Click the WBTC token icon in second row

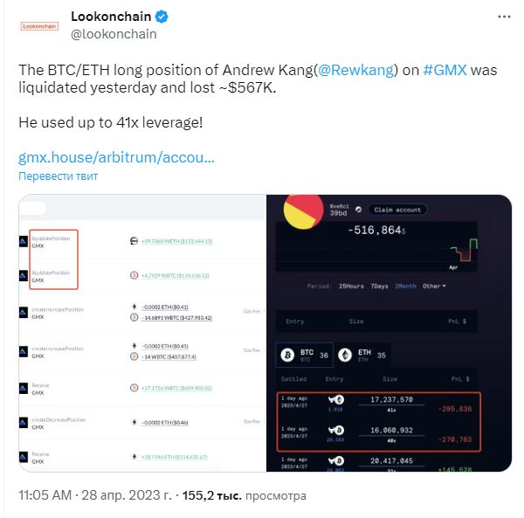(x=134, y=275)
